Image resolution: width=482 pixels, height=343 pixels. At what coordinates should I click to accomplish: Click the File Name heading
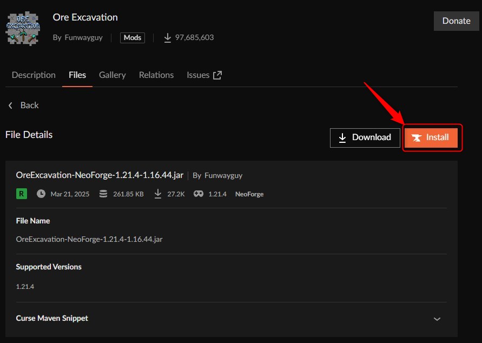pos(33,221)
